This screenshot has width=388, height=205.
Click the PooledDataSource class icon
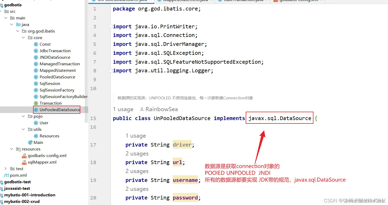click(x=36, y=77)
